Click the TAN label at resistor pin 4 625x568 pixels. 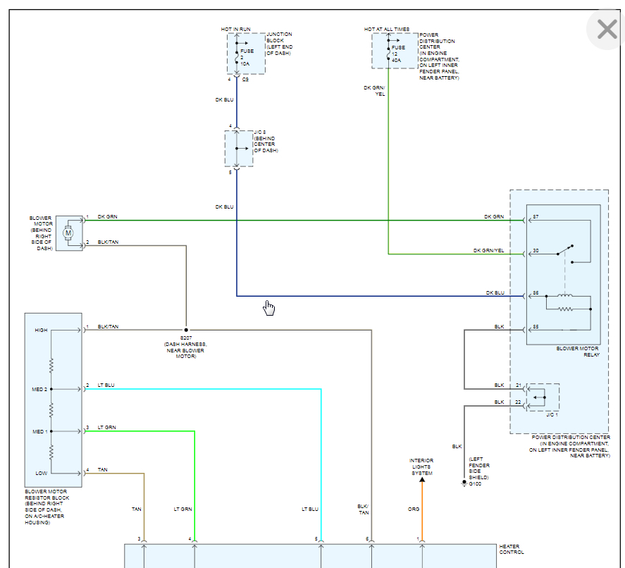[x=102, y=469]
